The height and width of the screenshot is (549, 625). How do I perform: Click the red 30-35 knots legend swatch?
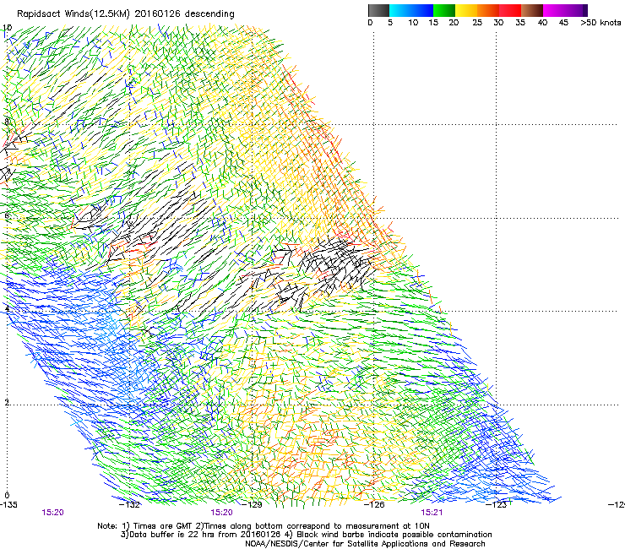click(x=510, y=10)
